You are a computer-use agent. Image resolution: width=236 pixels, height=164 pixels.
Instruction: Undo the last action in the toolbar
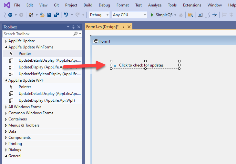(66, 15)
